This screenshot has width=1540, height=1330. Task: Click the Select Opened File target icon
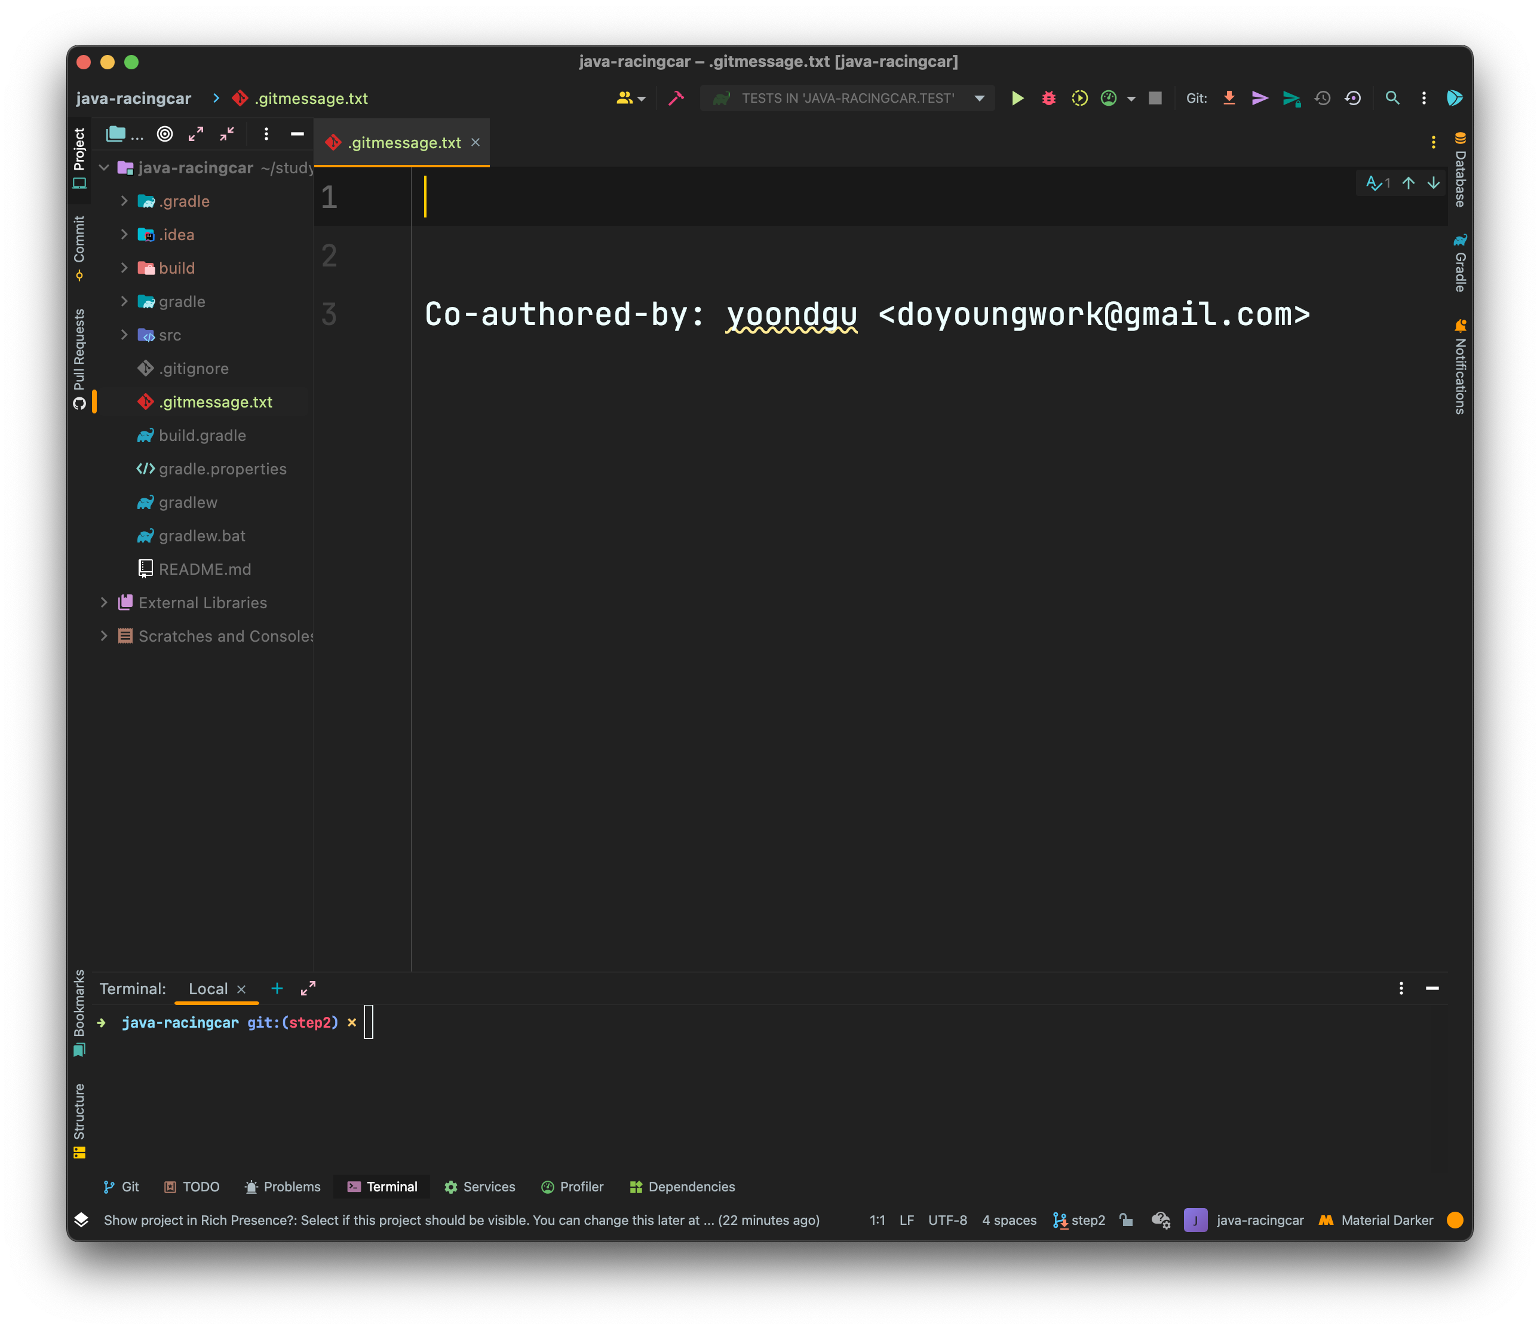pyautogui.click(x=165, y=134)
